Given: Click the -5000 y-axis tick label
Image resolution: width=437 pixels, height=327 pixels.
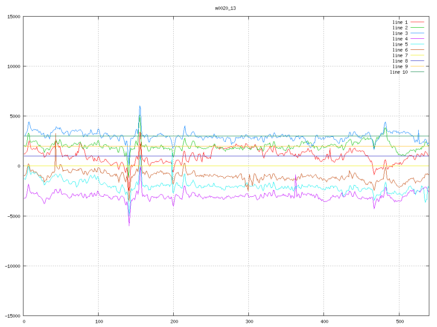Looking at the screenshot, I should pyautogui.click(x=13, y=216).
